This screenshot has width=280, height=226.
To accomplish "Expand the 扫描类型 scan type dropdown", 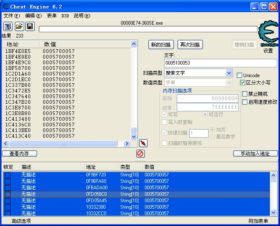I will (229, 73).
